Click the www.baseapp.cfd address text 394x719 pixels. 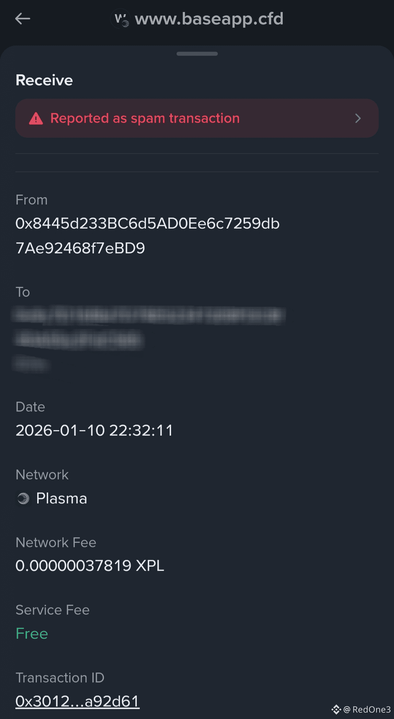point(209,19)
